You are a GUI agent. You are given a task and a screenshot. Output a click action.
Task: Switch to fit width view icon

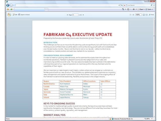146,15
